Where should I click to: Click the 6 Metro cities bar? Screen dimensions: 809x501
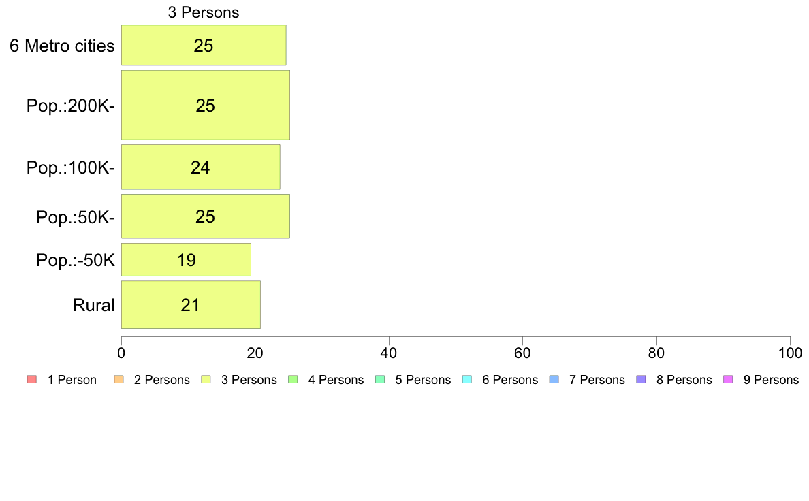point(203,46)
